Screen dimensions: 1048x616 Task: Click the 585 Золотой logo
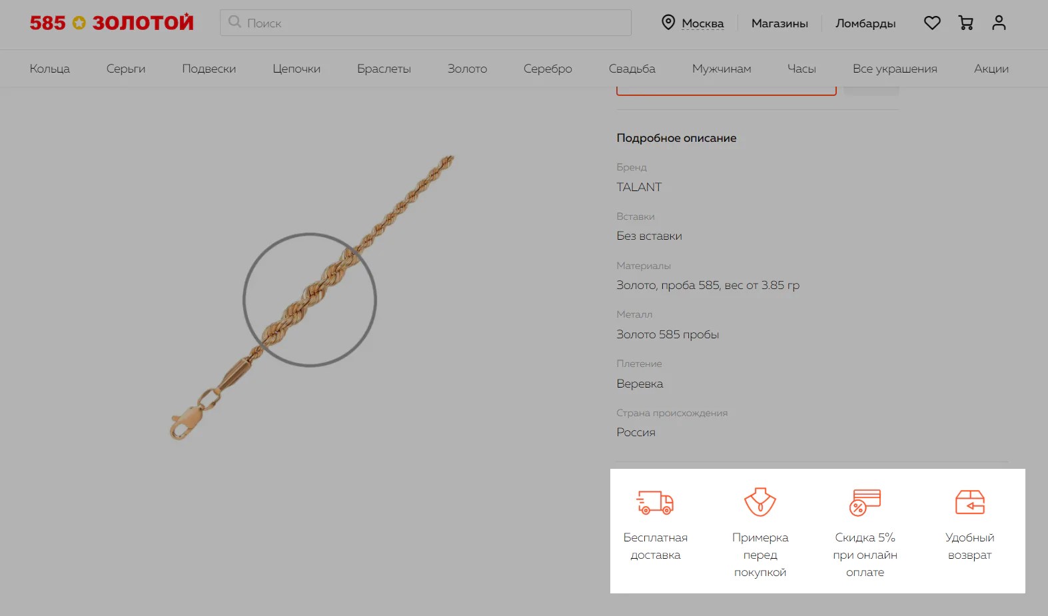pos(111,23)
